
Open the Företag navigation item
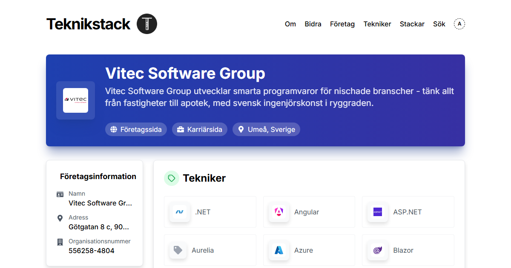(x=342, y=24)
